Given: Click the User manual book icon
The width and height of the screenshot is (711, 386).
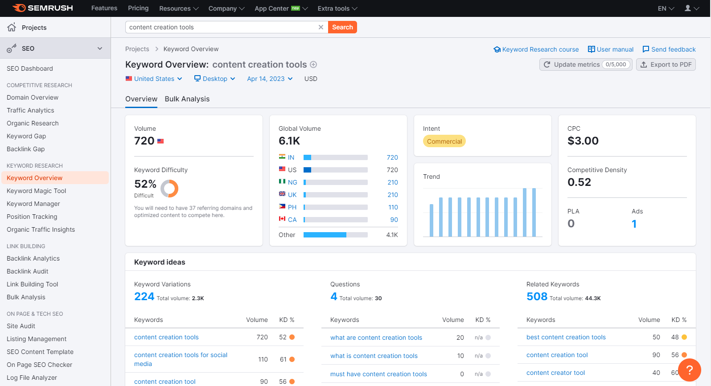Looking at the screenshot, I should (591, 49).
